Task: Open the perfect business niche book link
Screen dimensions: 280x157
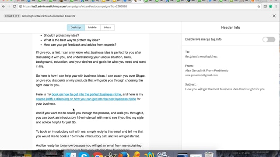Action: (x=86, y=94)
